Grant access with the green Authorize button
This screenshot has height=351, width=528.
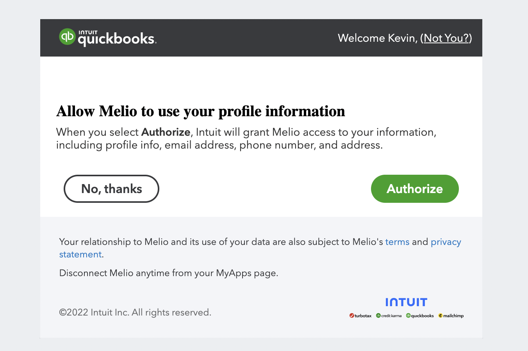(415, 189)
